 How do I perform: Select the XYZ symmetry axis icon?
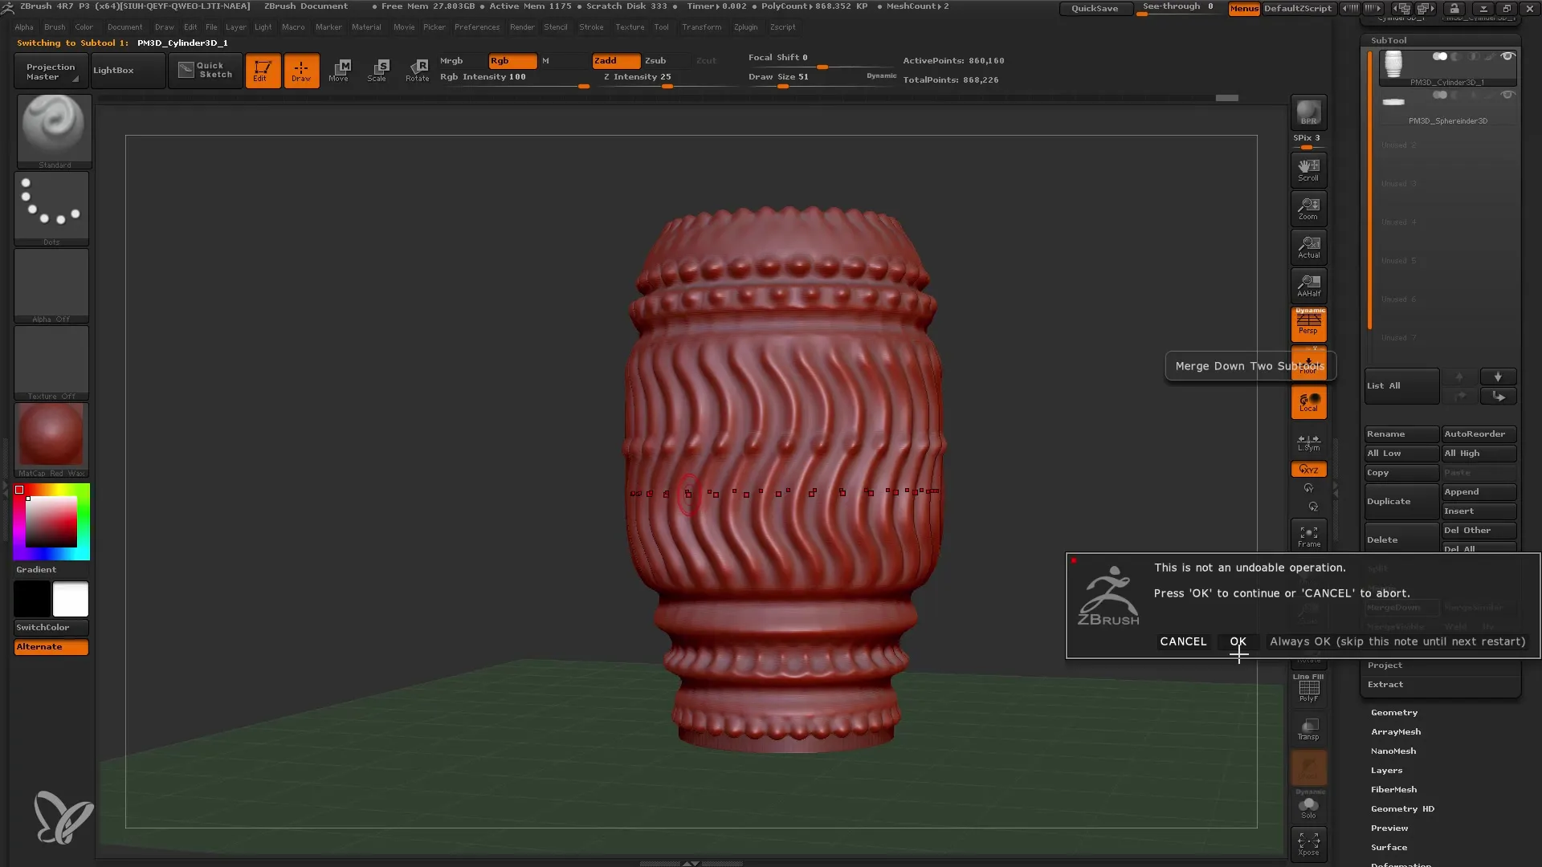coord(1308,469)
